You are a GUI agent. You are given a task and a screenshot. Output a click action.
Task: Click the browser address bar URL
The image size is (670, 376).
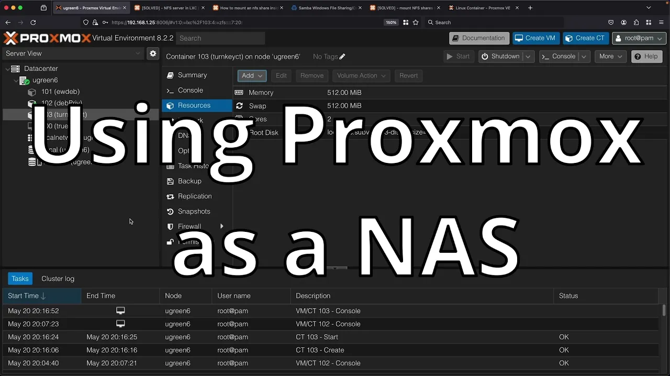177,22
